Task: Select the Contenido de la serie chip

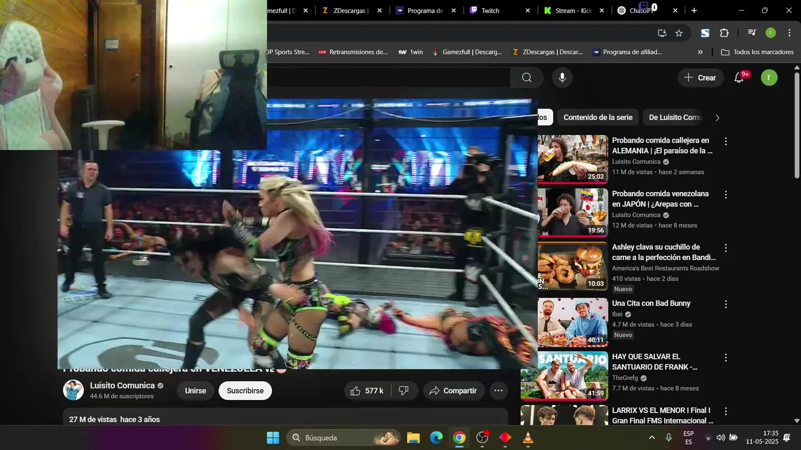Action: 598,117
